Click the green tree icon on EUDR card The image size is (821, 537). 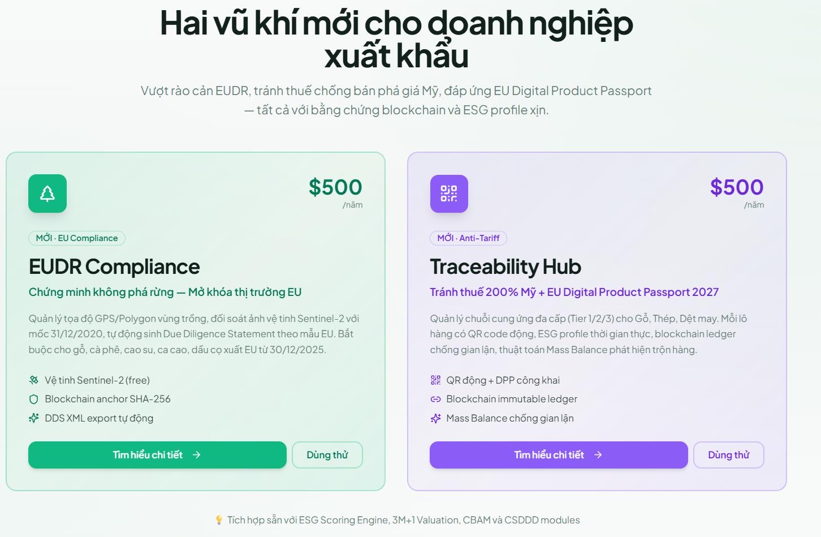(x=47, y=193)
